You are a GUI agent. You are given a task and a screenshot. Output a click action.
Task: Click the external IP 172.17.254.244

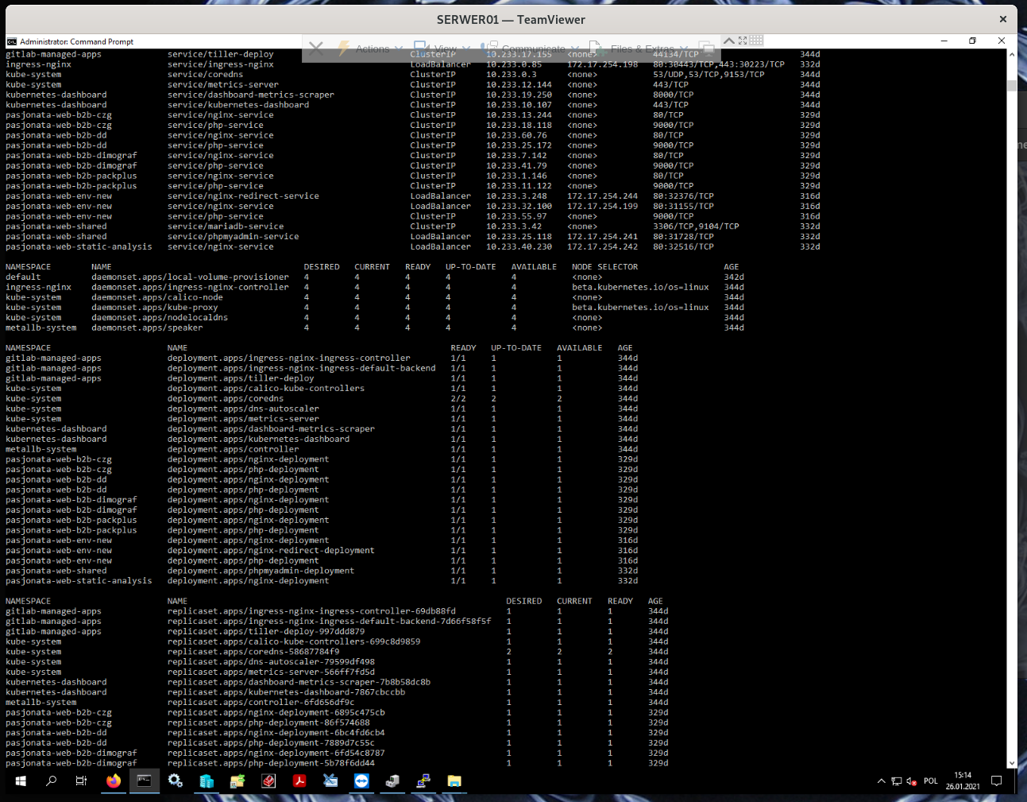pos(602,196)
